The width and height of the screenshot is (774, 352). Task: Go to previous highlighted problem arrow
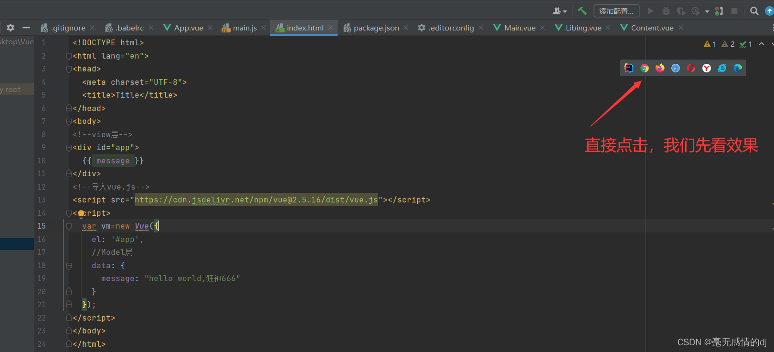[x=762, y=44]
